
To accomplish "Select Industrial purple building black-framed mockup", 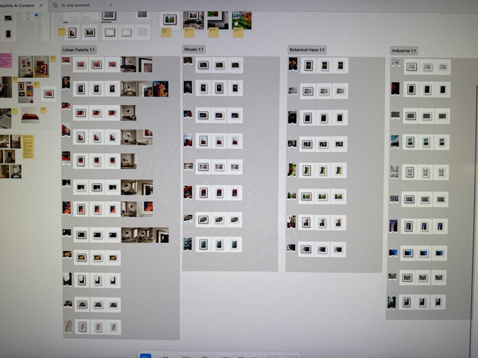I will (x=408, y=226).
